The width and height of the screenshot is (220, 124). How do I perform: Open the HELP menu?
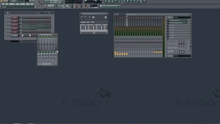coord(32,4)
